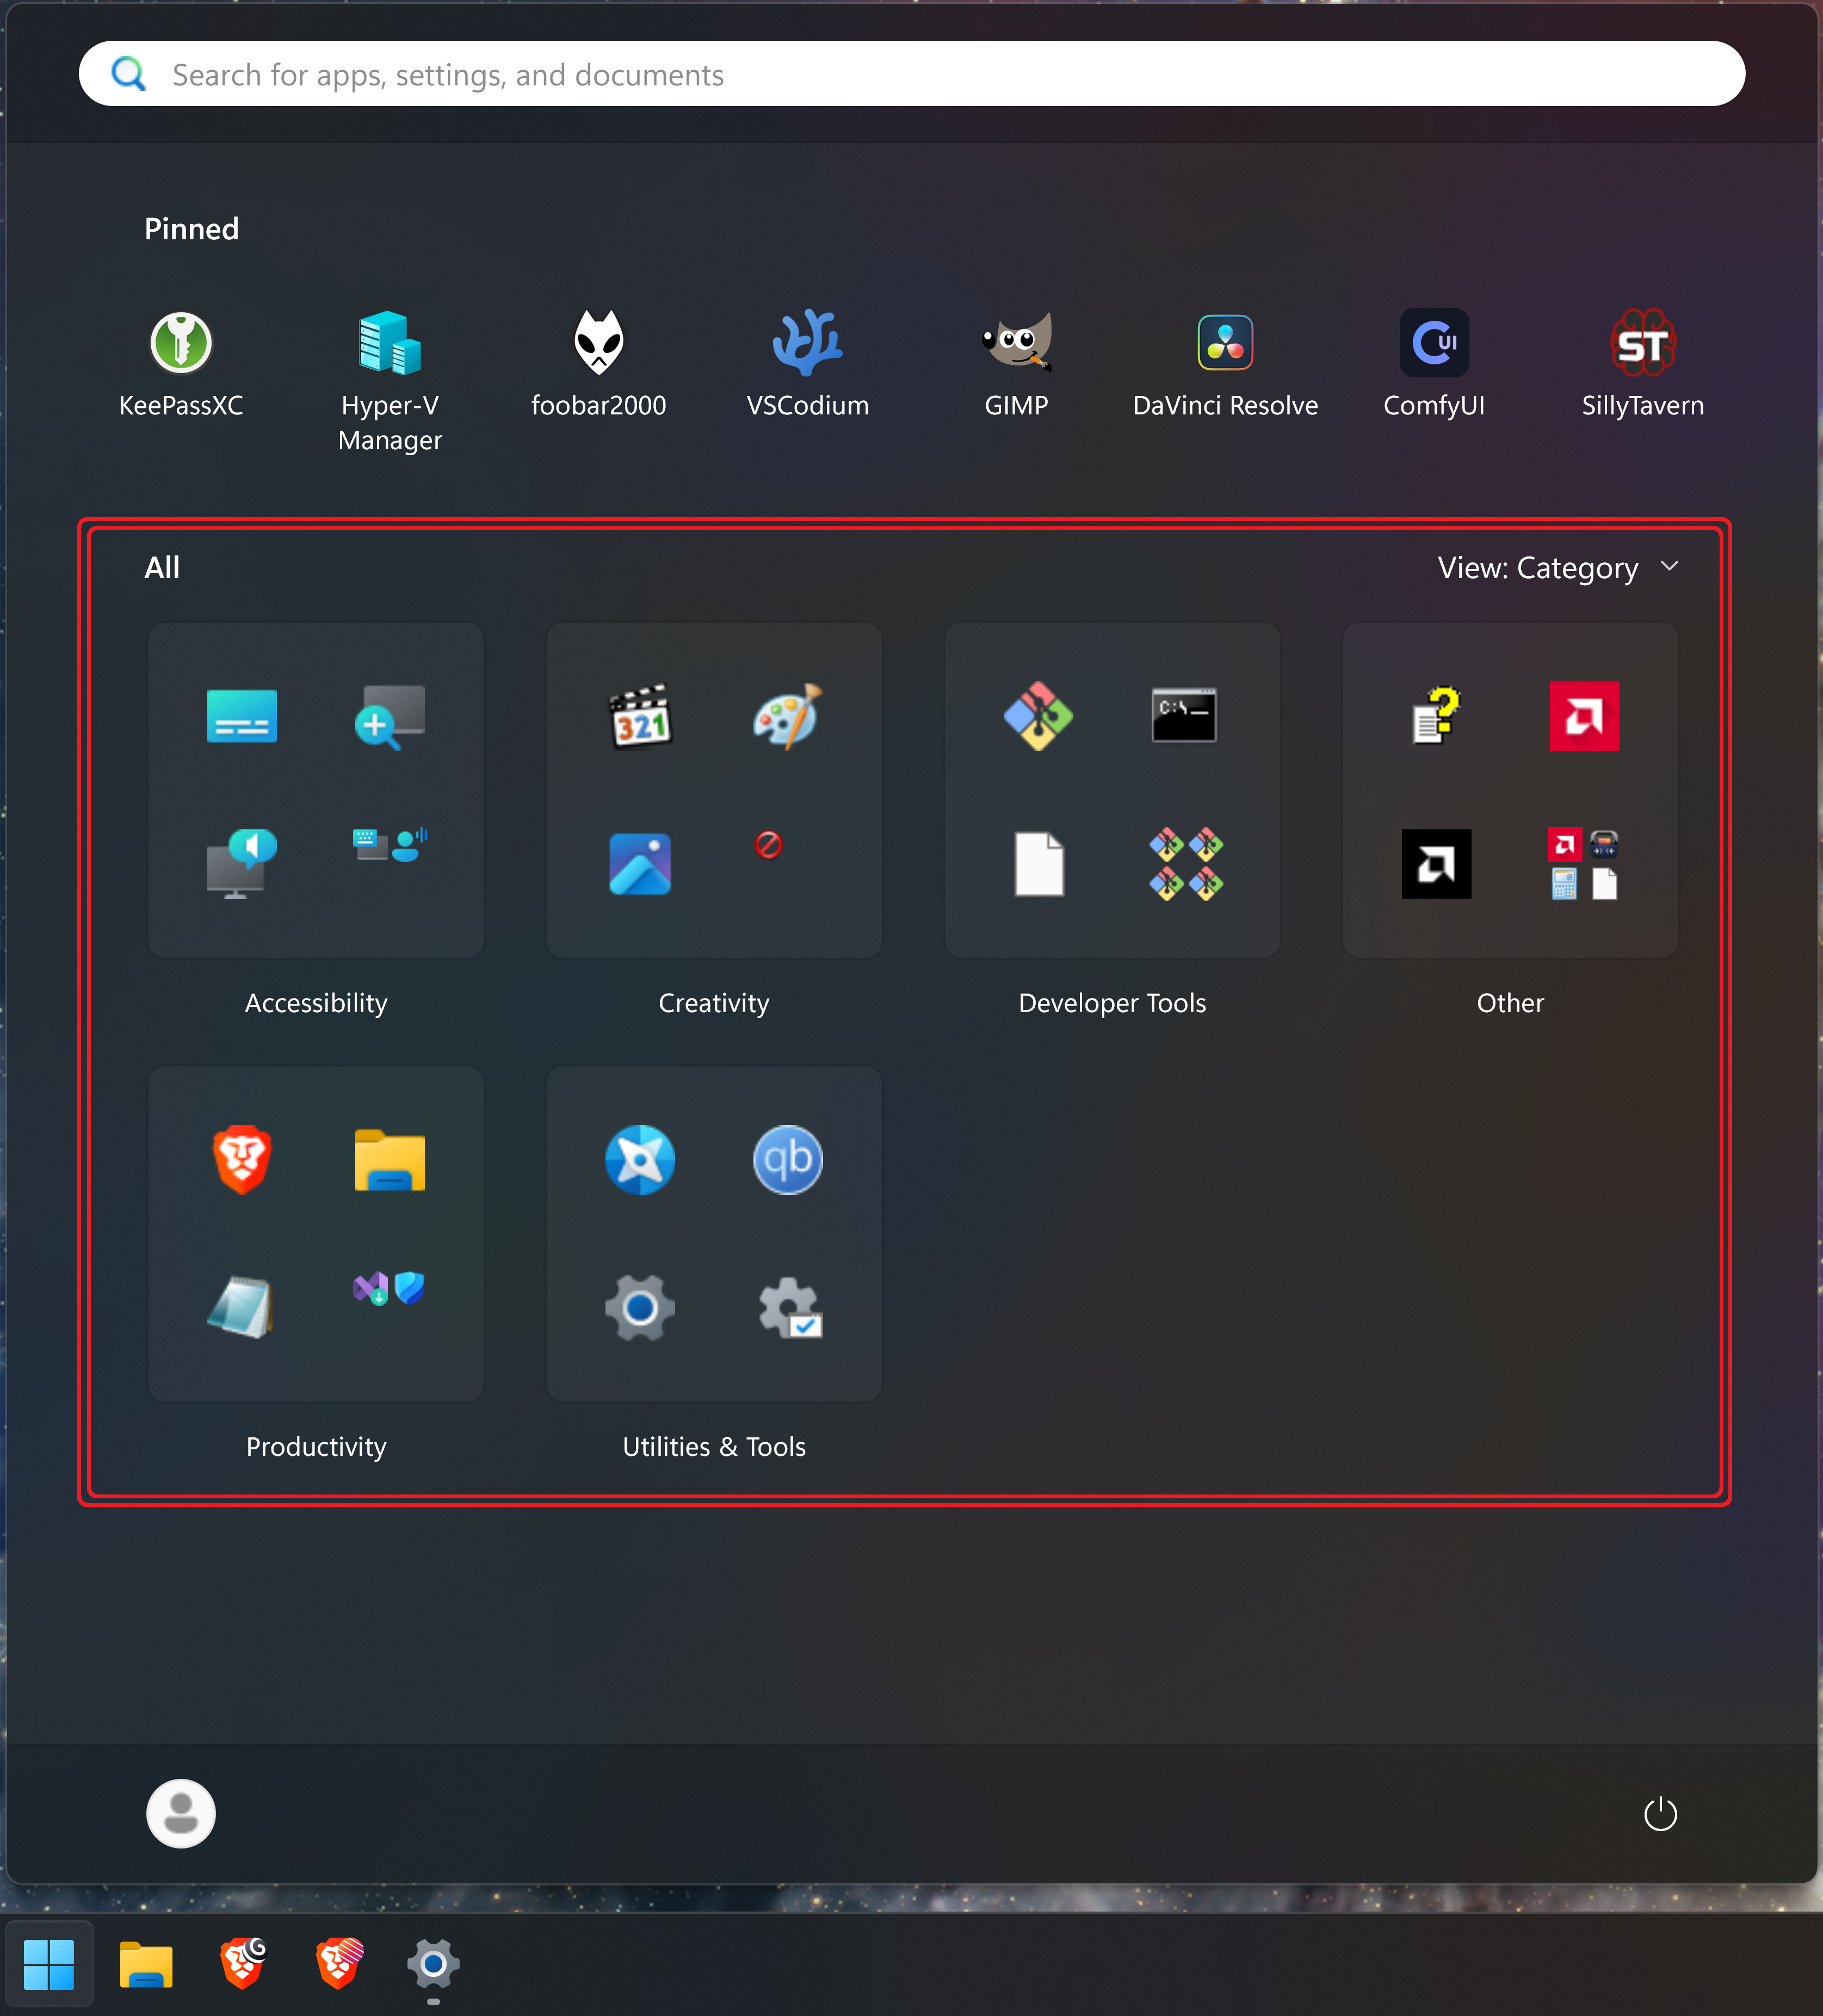Open red AMD icon in Other group

tap(1585, 716)
